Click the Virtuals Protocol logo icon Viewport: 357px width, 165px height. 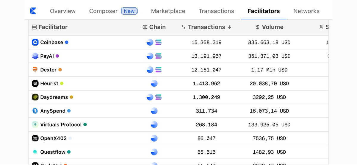35,124
